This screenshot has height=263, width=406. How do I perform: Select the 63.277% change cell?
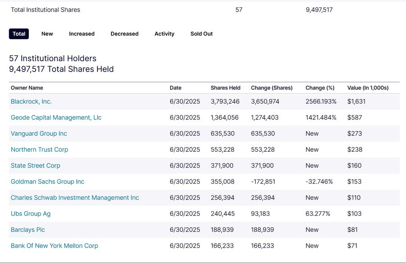coord(318,213)
